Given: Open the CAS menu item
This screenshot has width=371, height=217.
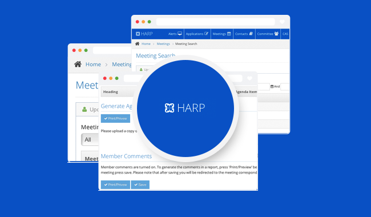Looking at the screenshot, I should pos(285,34).
